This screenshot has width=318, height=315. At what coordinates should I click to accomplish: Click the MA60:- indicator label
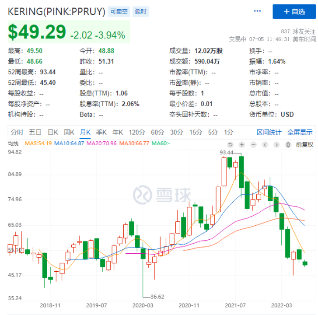tap(161, 143)
